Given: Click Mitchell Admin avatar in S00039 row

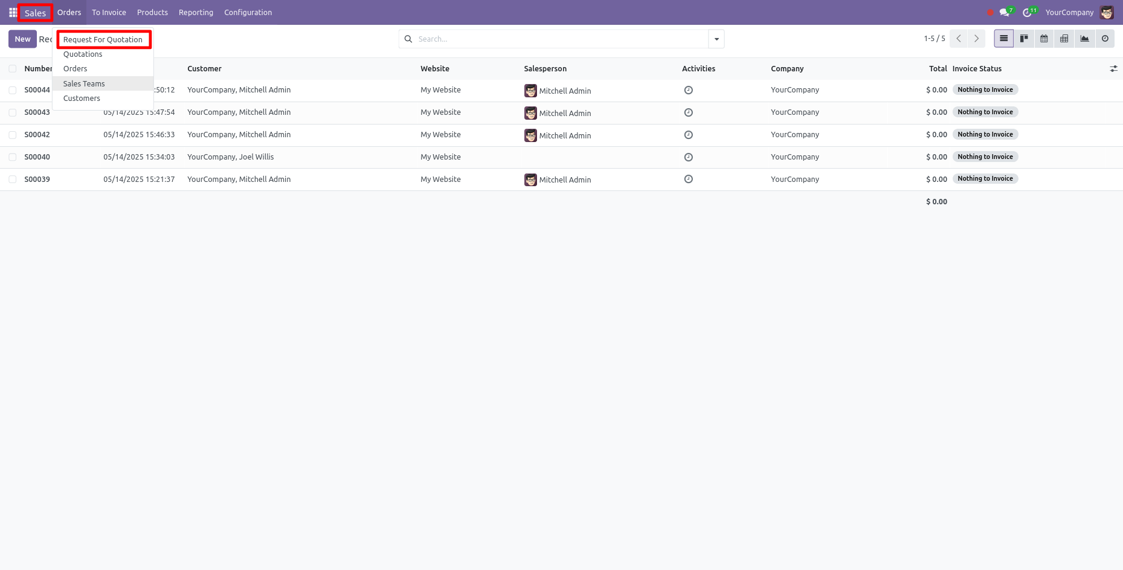Looking at the screenshot, I should tap(530, 180).
